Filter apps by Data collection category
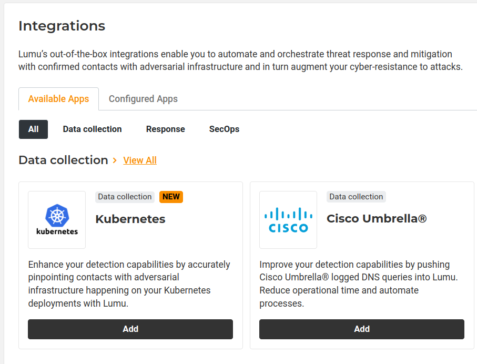 tap(92, 129)
